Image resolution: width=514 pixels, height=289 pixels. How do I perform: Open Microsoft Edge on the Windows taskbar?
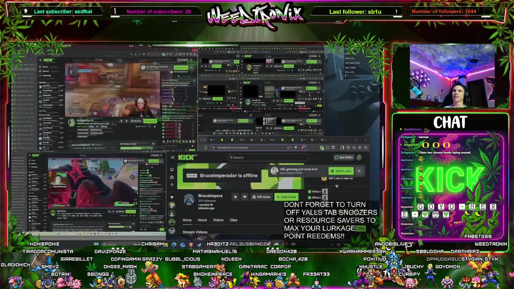point(174,244)
